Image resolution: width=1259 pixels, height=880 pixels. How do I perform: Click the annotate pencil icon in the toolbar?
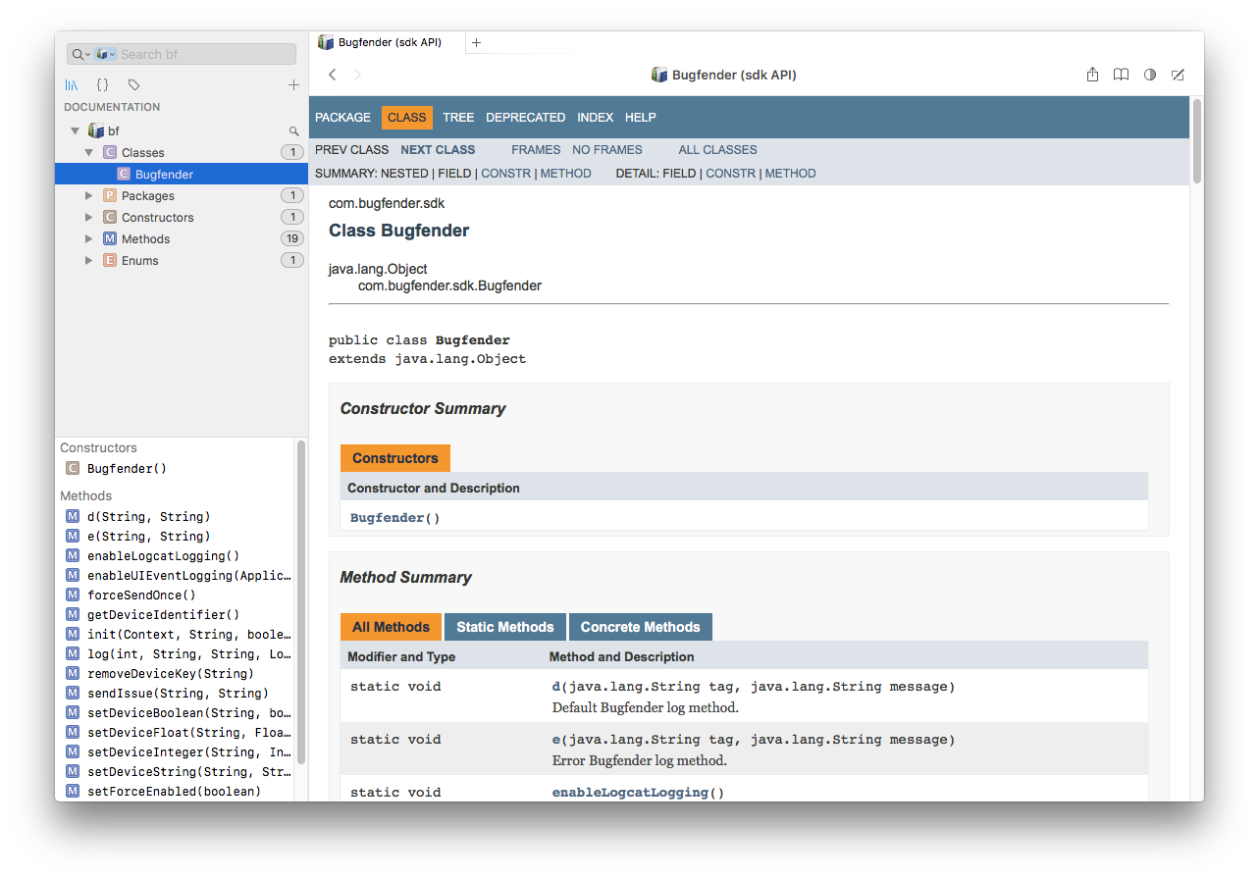[x=1179, y=75]
